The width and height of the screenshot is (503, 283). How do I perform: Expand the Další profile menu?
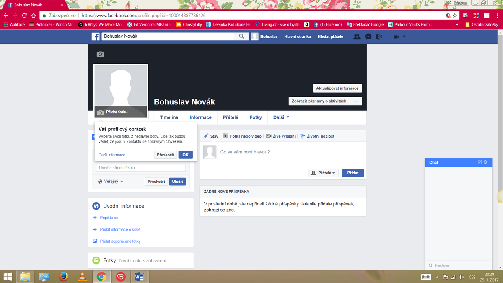click(281, 117)
